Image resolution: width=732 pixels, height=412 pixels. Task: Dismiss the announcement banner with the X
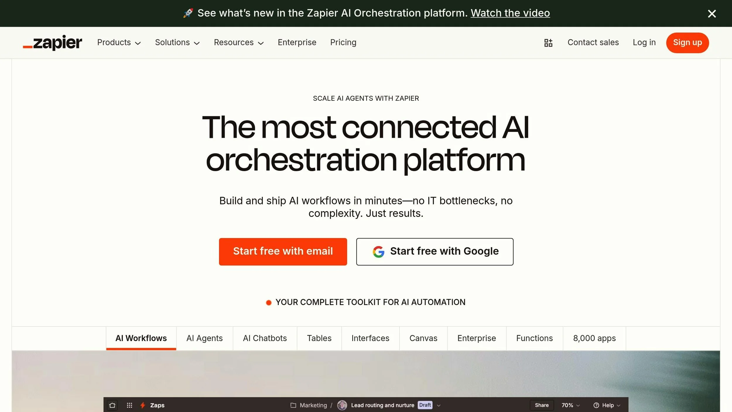click(x=712, y=13)
